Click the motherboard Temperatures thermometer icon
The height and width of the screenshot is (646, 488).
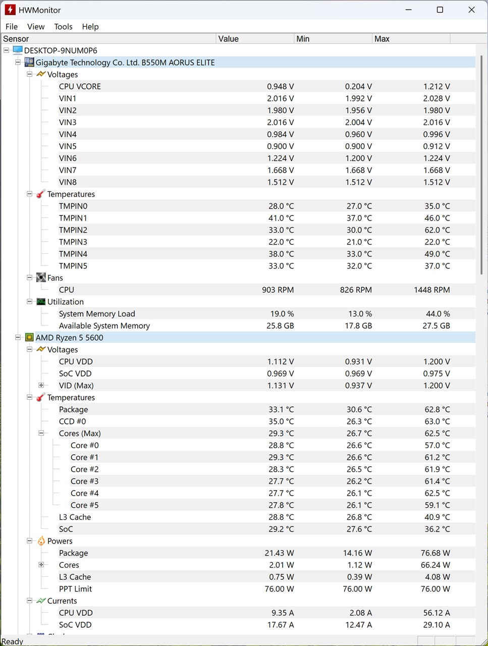point(41,194)
